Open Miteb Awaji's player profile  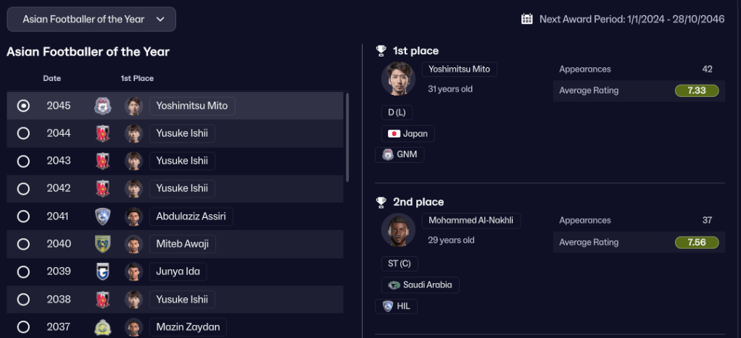pos(182,244)
